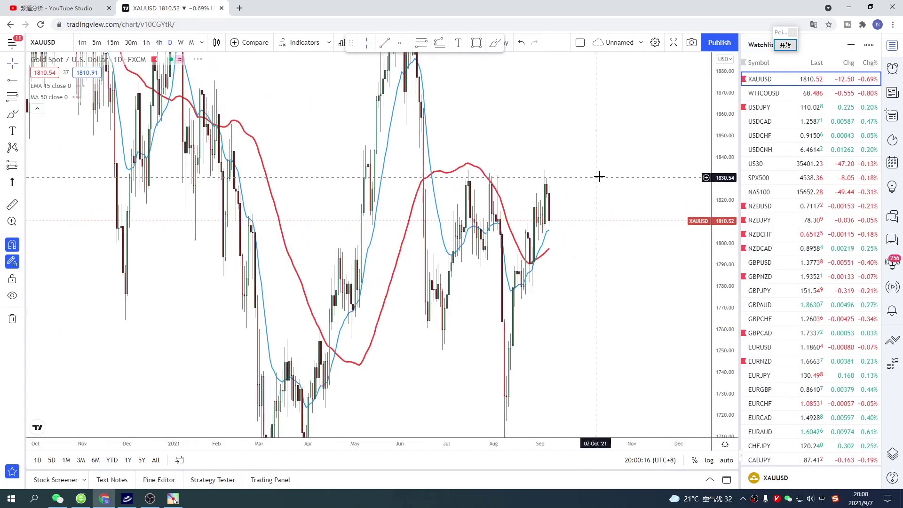Open the Alerts clock icon in right sidebar
The height and width of the screenshot is (508, 903).
pos(892,69)
